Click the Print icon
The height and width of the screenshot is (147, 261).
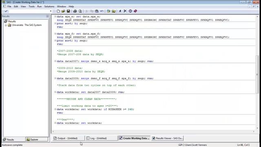[75, 11]
